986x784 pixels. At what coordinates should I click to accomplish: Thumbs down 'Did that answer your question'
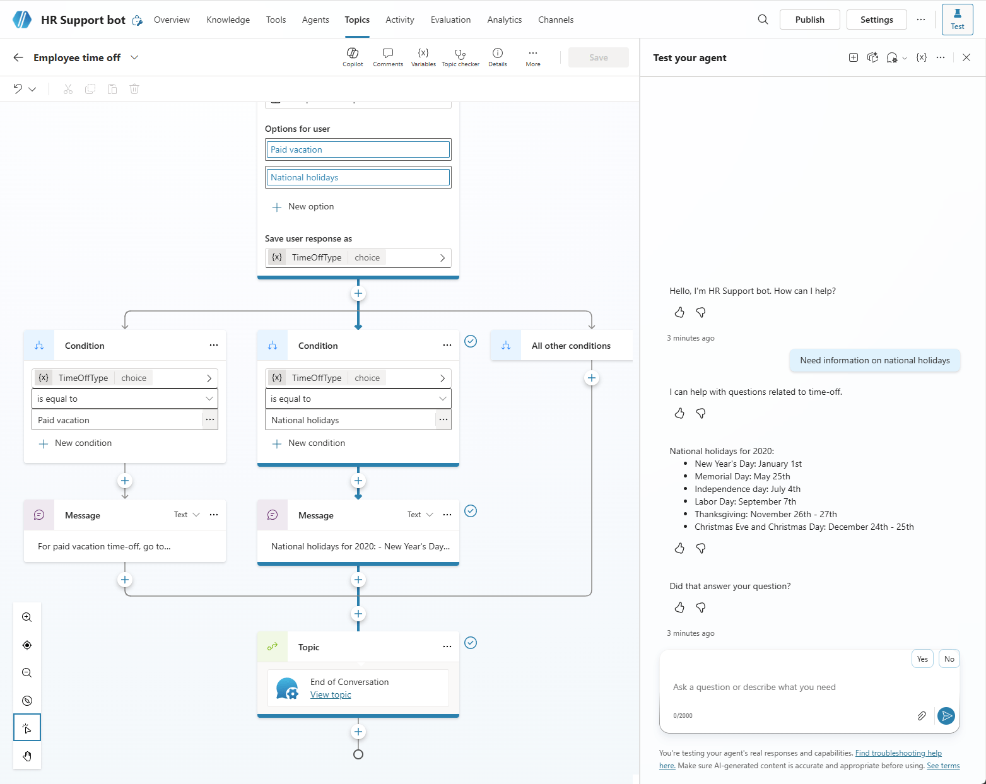(701, 607)
